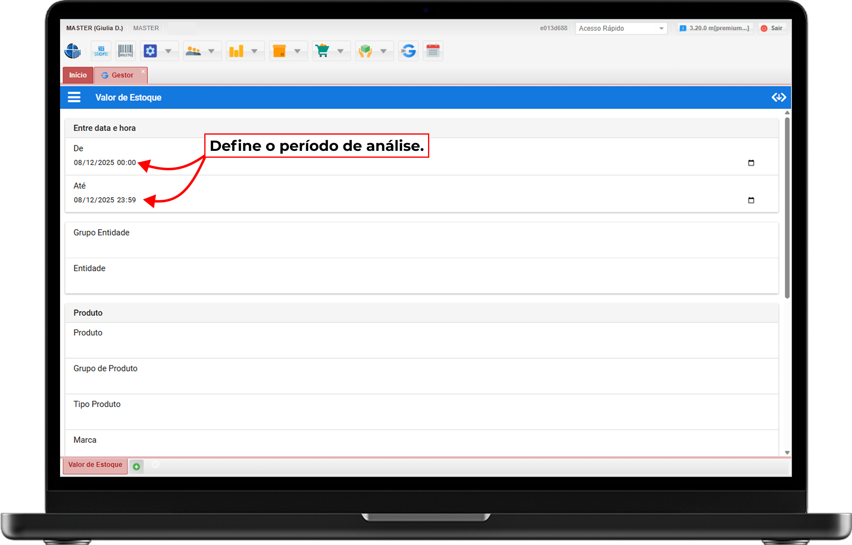Image resolution: width=852 pixels, height=545 pixels.
Task: Toggle the code view icon in blue header
Action: click(x=778, y=97)
